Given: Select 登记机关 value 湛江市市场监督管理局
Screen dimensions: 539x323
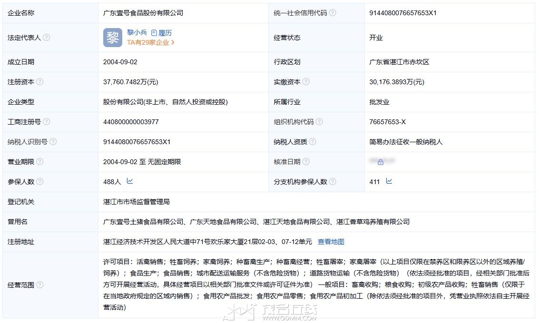Looking at the screenshot, I should tap(137, 202).
